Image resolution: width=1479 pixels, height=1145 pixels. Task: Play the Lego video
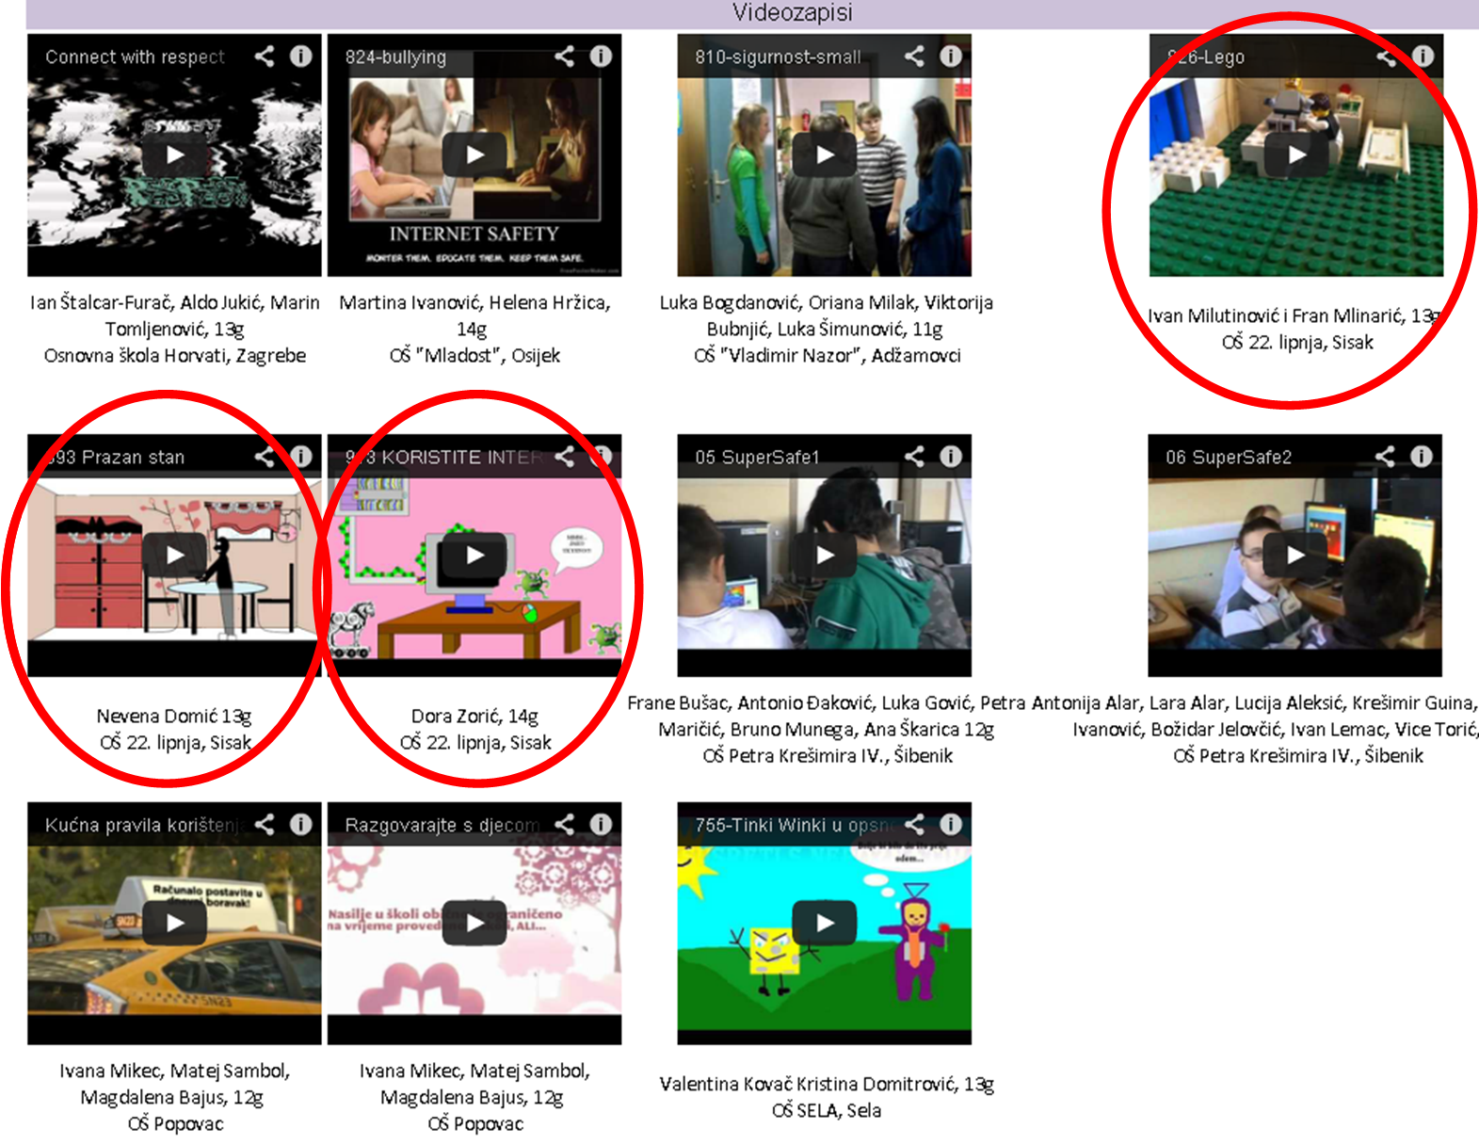tap(1296, 154)
